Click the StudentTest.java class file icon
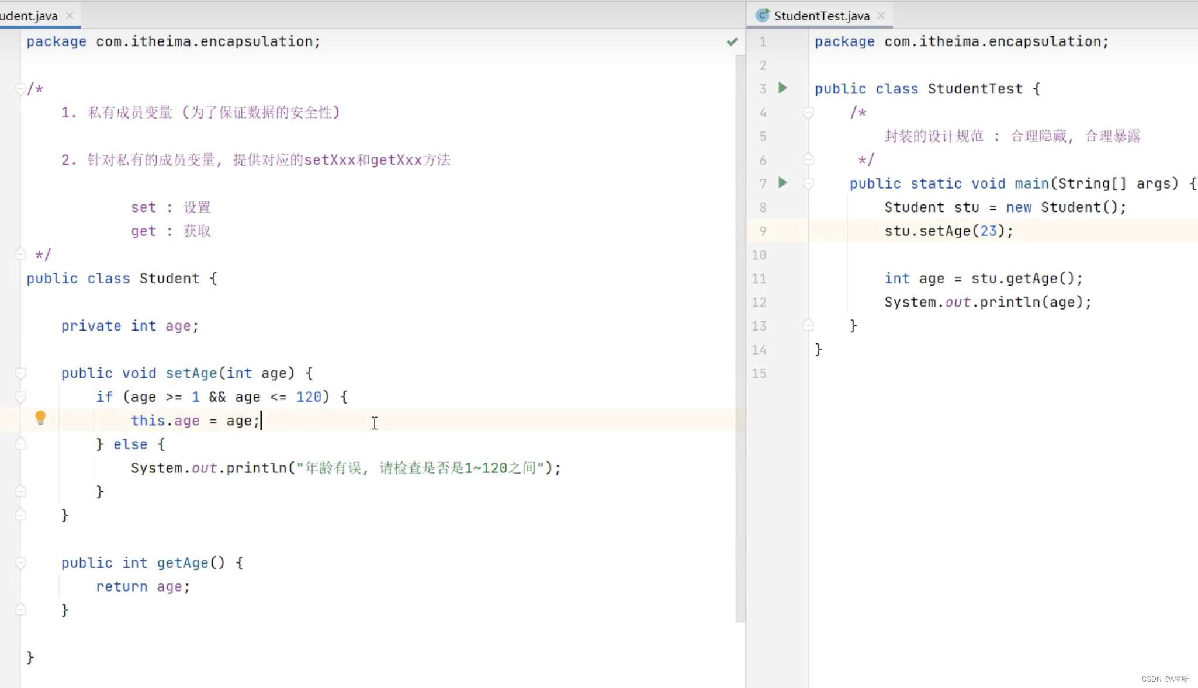Viewport: 1198px width, 688px height. [761, 16]
